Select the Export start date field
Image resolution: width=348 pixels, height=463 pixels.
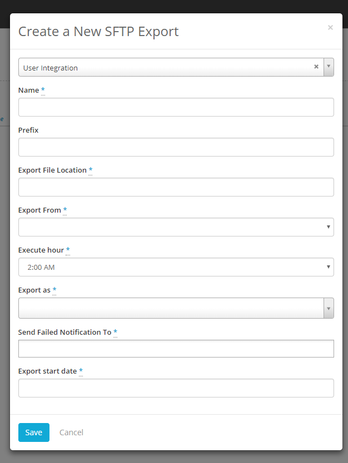[x=176, y=388]
